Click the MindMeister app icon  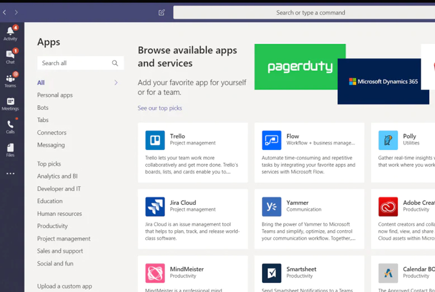coord(155,273)
